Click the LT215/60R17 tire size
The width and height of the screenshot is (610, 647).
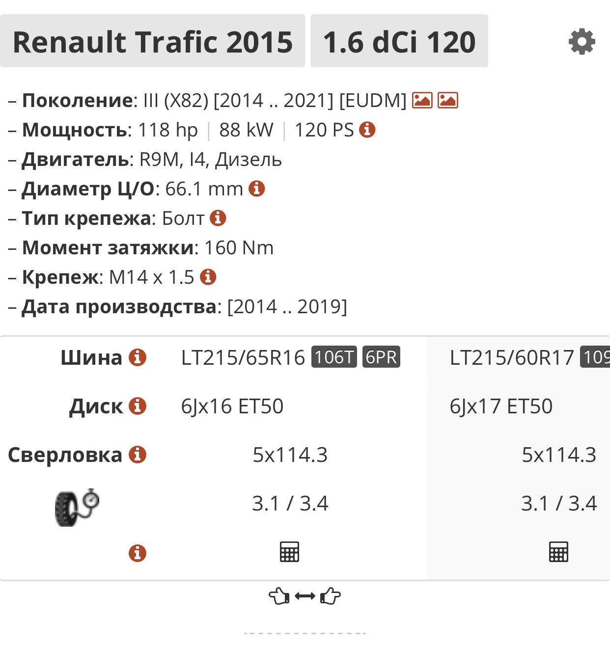[x=512, y=358]
